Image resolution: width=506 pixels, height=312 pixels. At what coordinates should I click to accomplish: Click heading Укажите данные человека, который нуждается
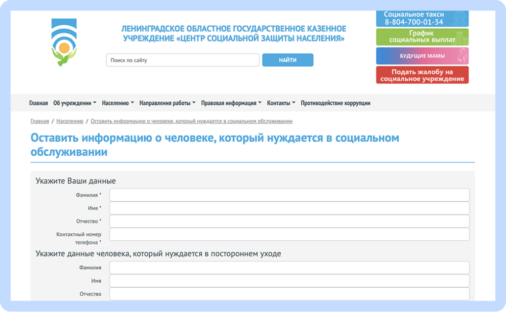(x=158, y=254)
